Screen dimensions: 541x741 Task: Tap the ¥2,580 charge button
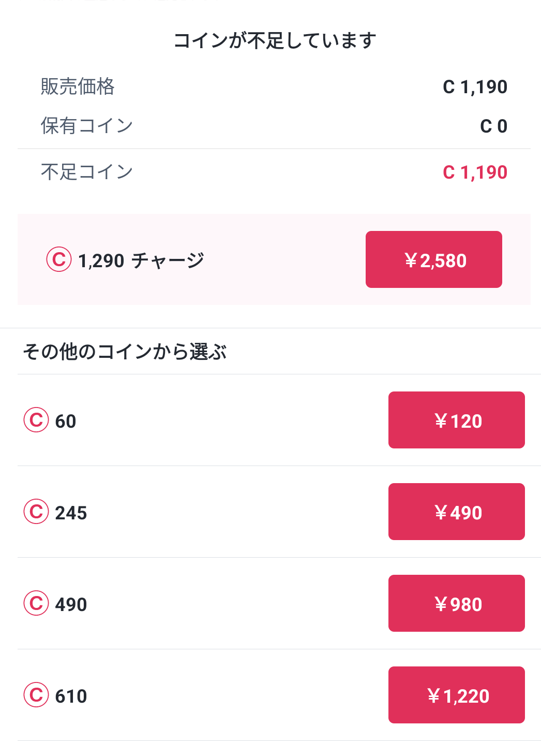coord(433,259)
